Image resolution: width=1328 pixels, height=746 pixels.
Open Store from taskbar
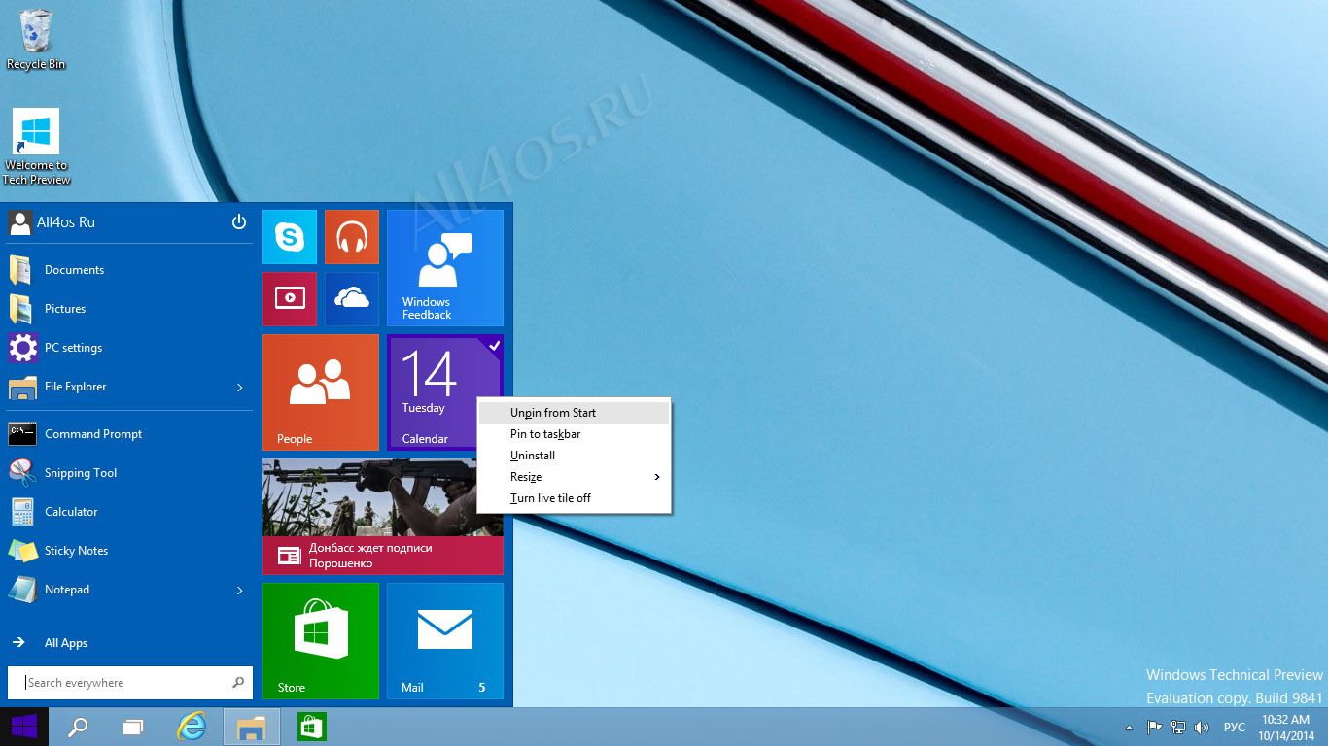(x=310, y=727)
